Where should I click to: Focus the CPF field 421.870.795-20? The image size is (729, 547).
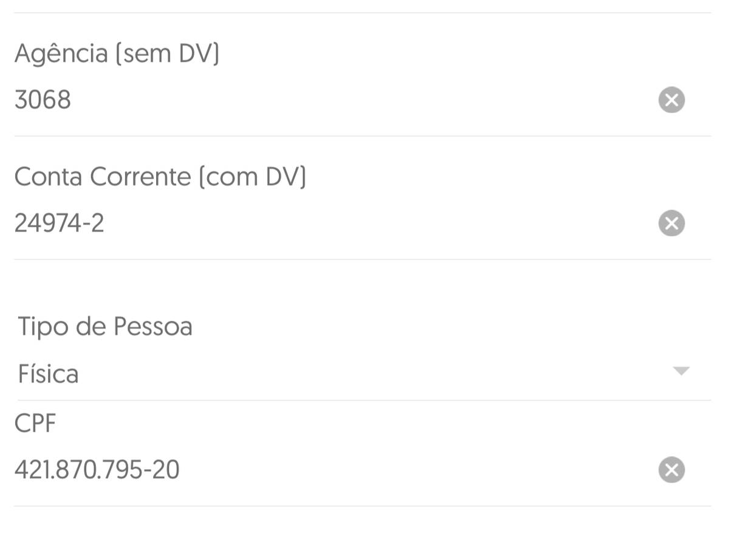334,470
